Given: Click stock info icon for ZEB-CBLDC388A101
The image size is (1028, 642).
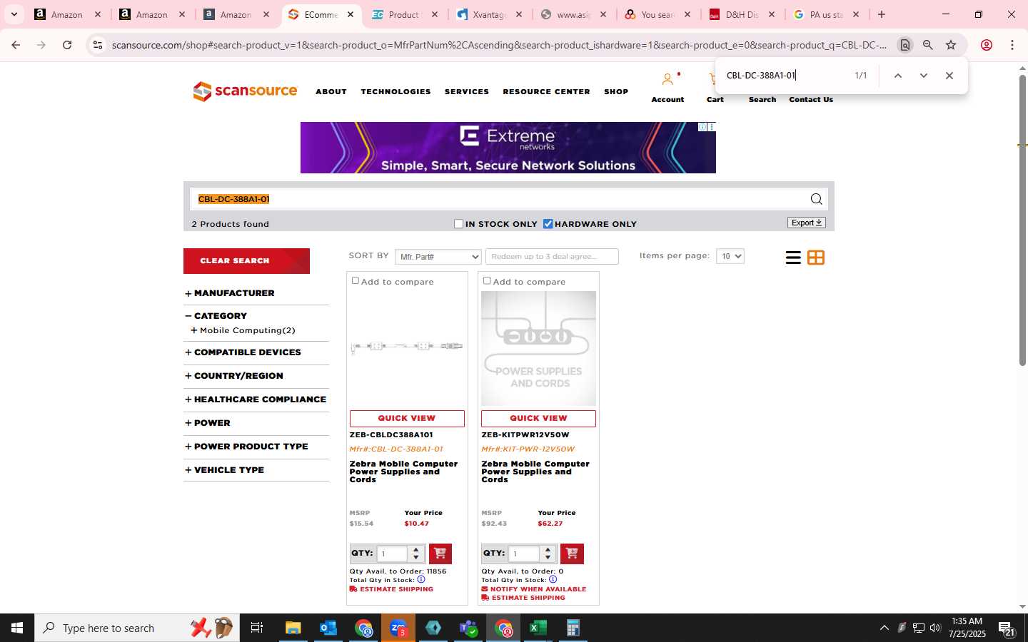Looking at the screenshot, I should pos(421,579).
